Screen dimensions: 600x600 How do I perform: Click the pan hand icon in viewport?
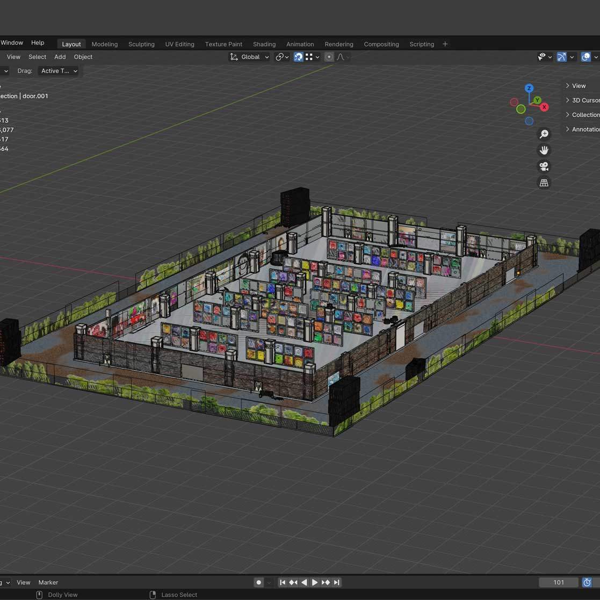(x=544, y=150)
